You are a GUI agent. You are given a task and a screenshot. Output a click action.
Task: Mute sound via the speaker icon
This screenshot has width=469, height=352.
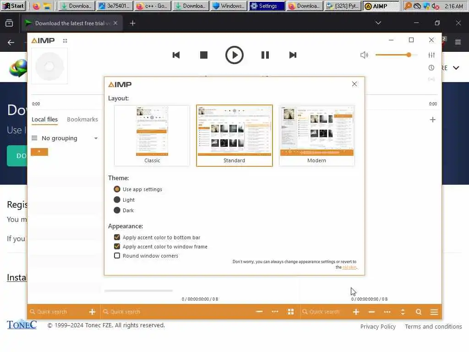click(364, 55)
